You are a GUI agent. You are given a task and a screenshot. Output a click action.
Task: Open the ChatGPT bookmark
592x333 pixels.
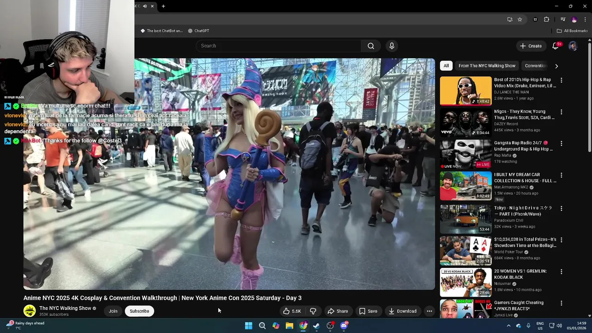coord(198,31)
